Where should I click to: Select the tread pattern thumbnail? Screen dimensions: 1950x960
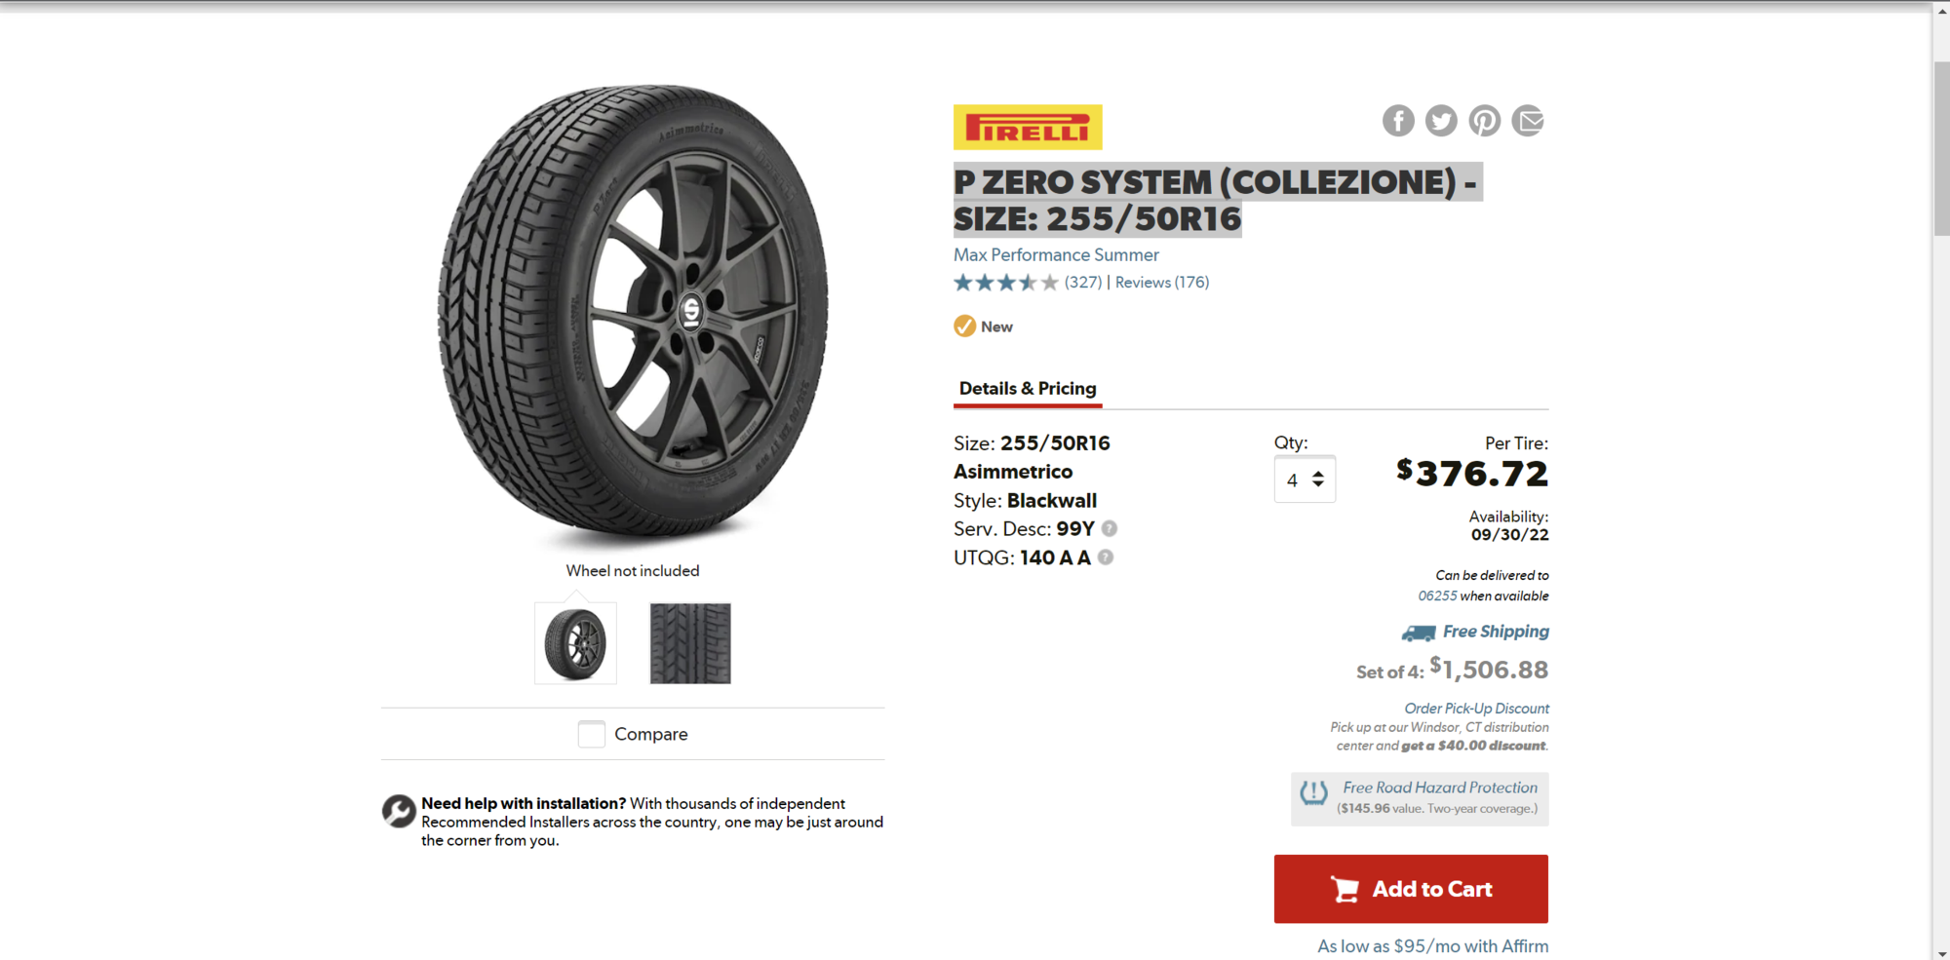point(689,643)
